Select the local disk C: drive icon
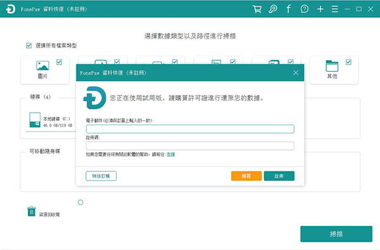Viewport: 380px width, 250px height. [x=35, y=120]
